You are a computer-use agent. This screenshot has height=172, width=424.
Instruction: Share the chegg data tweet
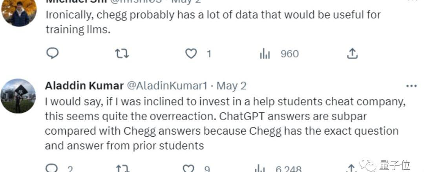click(352, 54)
